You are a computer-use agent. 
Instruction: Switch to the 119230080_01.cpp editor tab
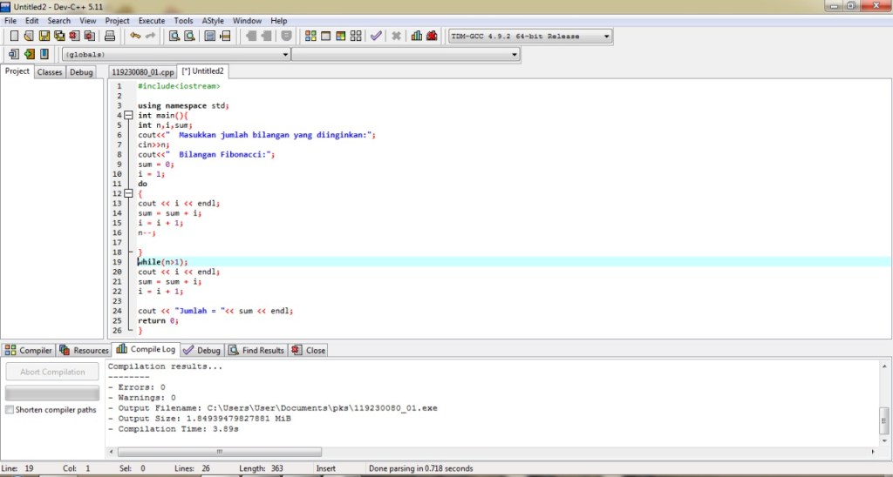click(x=142, y=72)
